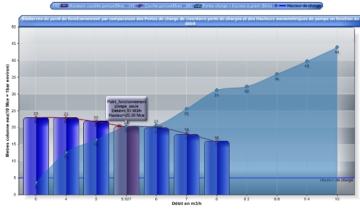Image resolution: width=360 pixels, height=211 pixels.
Task: Click the data value label 44
Action: coord(337,52)
